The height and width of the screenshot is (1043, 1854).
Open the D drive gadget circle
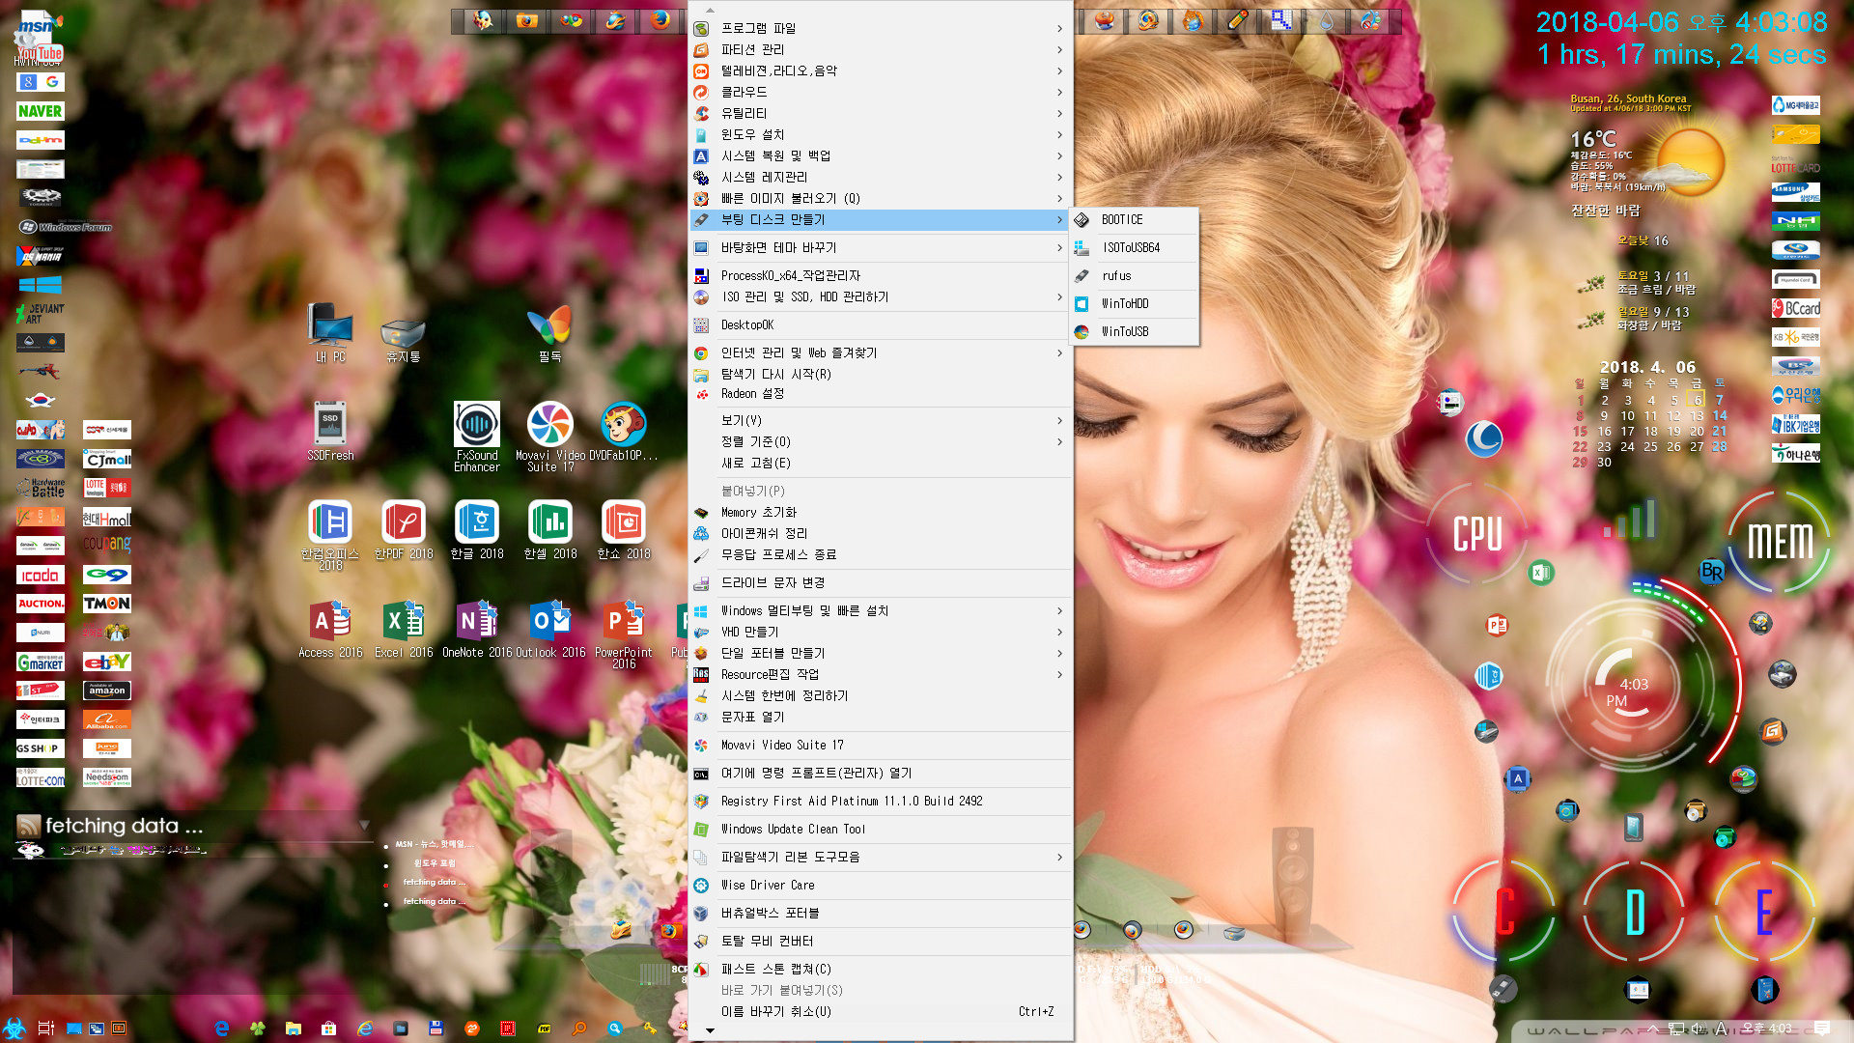[x=1635, y=912]
